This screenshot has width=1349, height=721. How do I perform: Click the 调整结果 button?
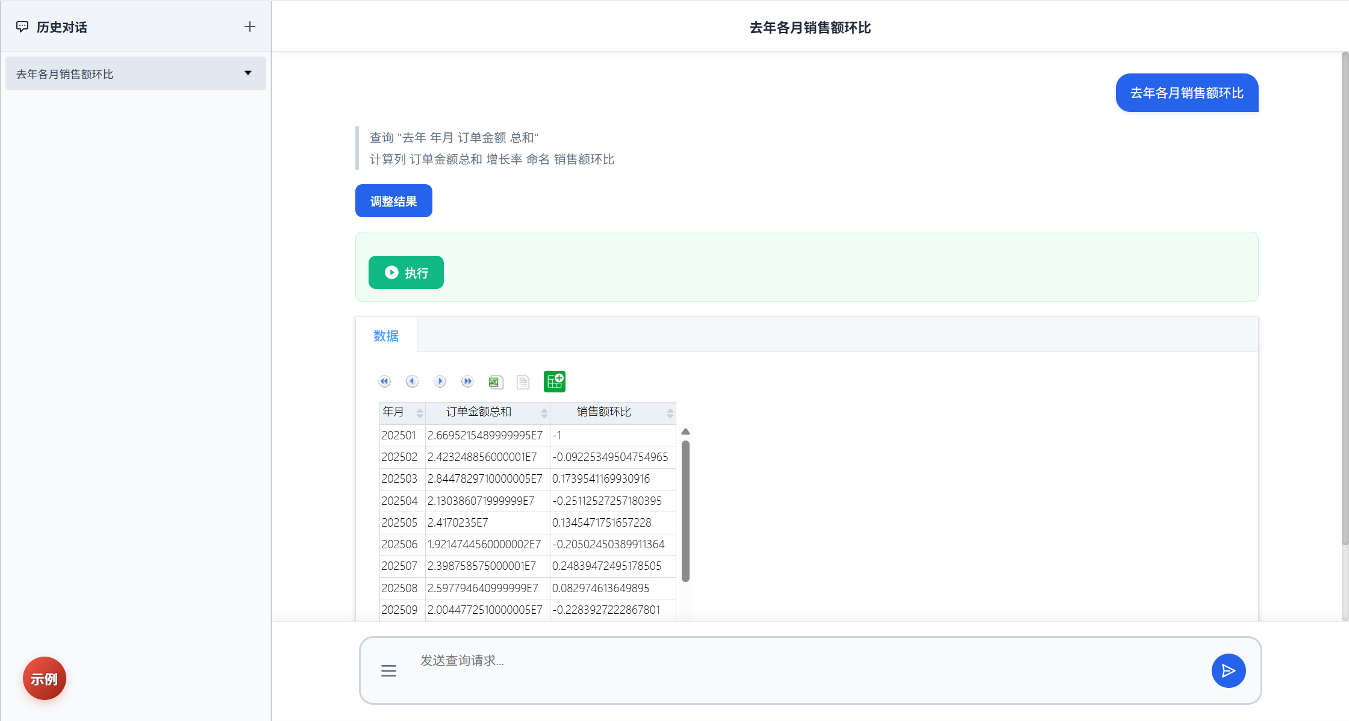[394, 201]
